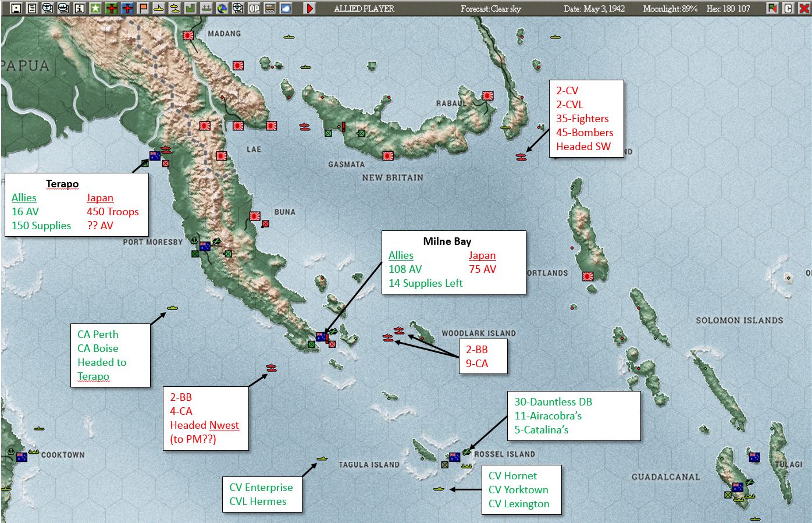Click the green building toolbar icon
Image resolution: width=812 pixels, height=523 pixels.
tap(190, 8)
